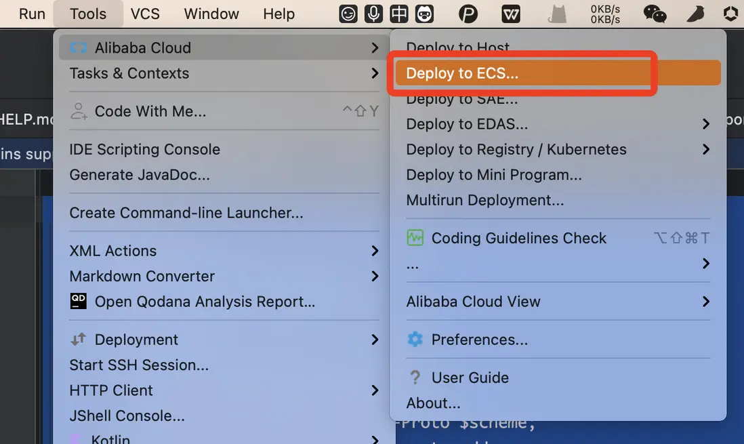Expand the Deploy to EDAS submenu arrow
Screen dimensions: 744x444
[x=706, y=124]
